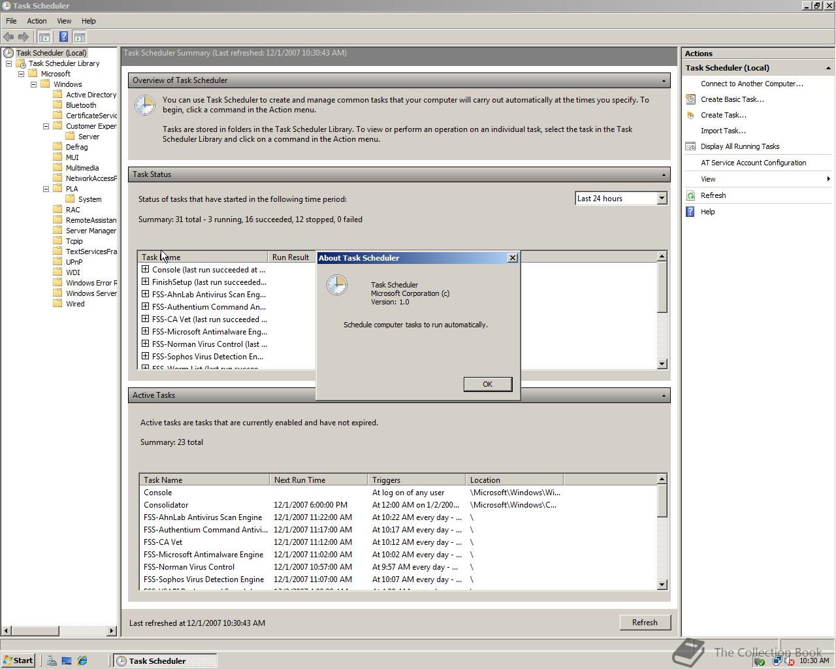Click the clock icon in About dialog
Screen dimensions: 836x669
[337, 285]
